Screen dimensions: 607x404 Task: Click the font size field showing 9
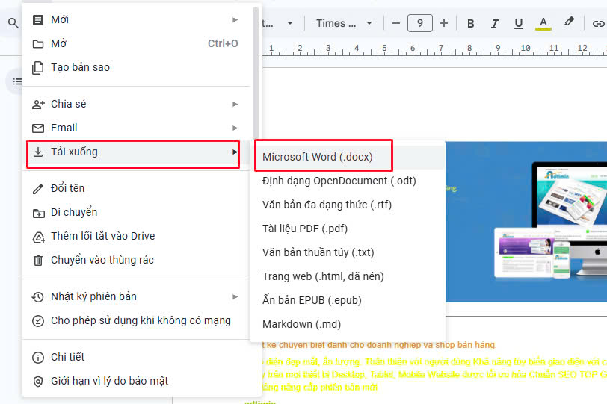click(420, 24)
